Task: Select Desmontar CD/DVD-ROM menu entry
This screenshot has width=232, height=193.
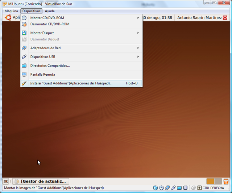Action: [x=50, y=24]
